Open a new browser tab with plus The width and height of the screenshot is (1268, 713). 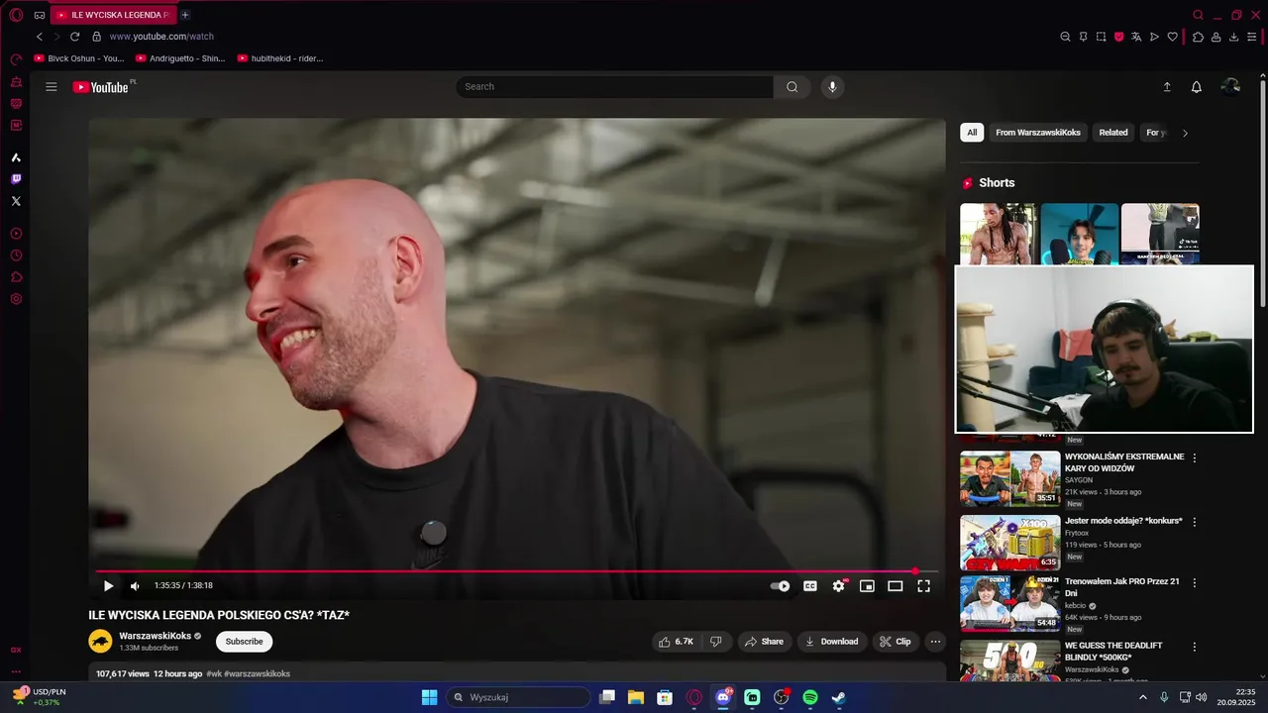coord(185,15)
